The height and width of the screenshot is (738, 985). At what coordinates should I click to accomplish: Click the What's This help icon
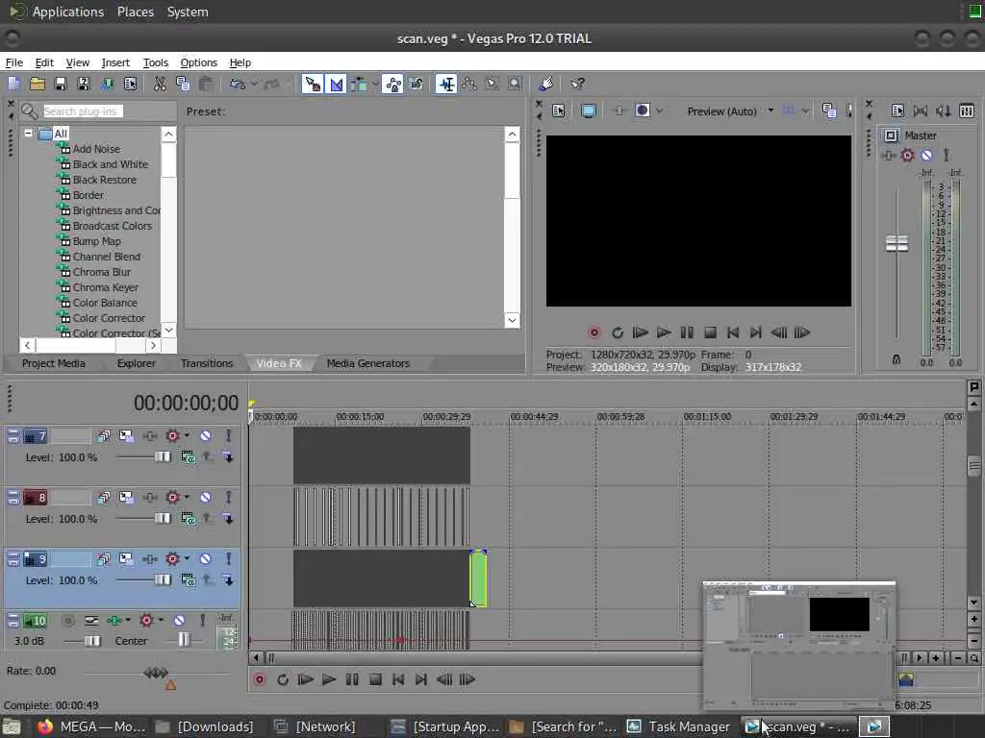[577, 84]
